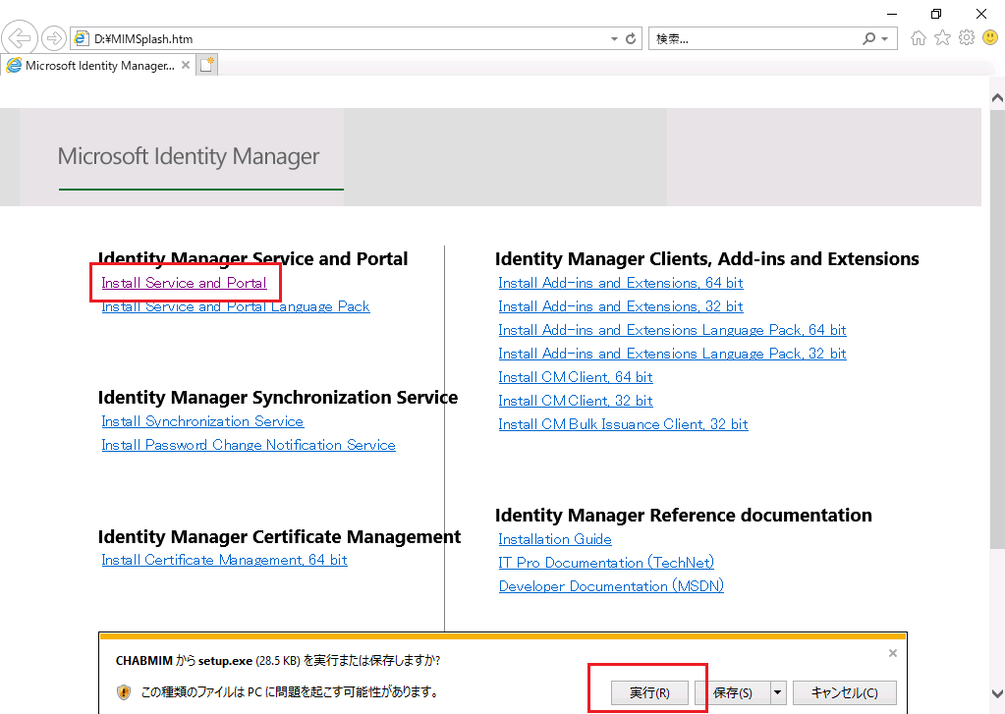Open IT Pro Documentation (TechNet)
The height and width of the screenshot is (714, 1005).
click(x=606, y=563)
